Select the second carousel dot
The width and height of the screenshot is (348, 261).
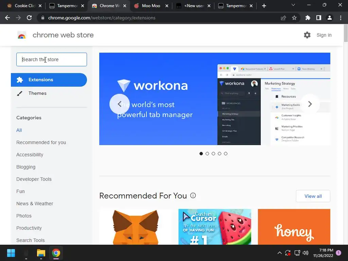pos(207,154)
